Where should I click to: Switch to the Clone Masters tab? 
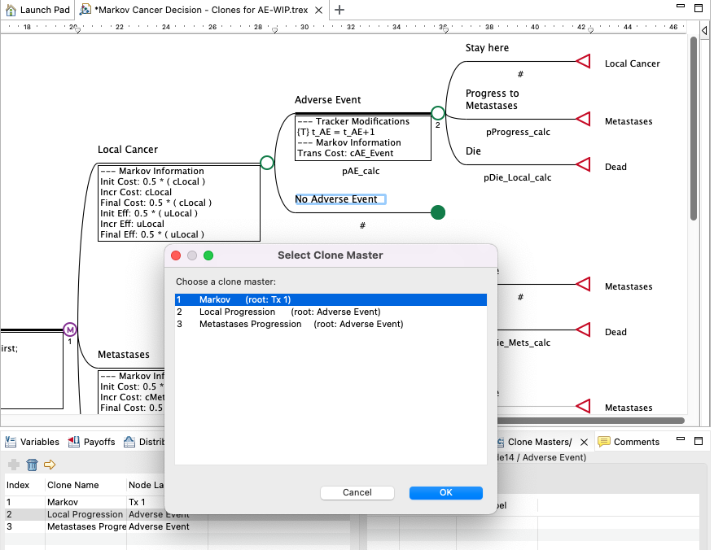(539, 442)
